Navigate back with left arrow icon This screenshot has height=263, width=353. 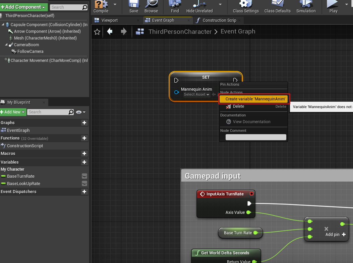point(110,31)
